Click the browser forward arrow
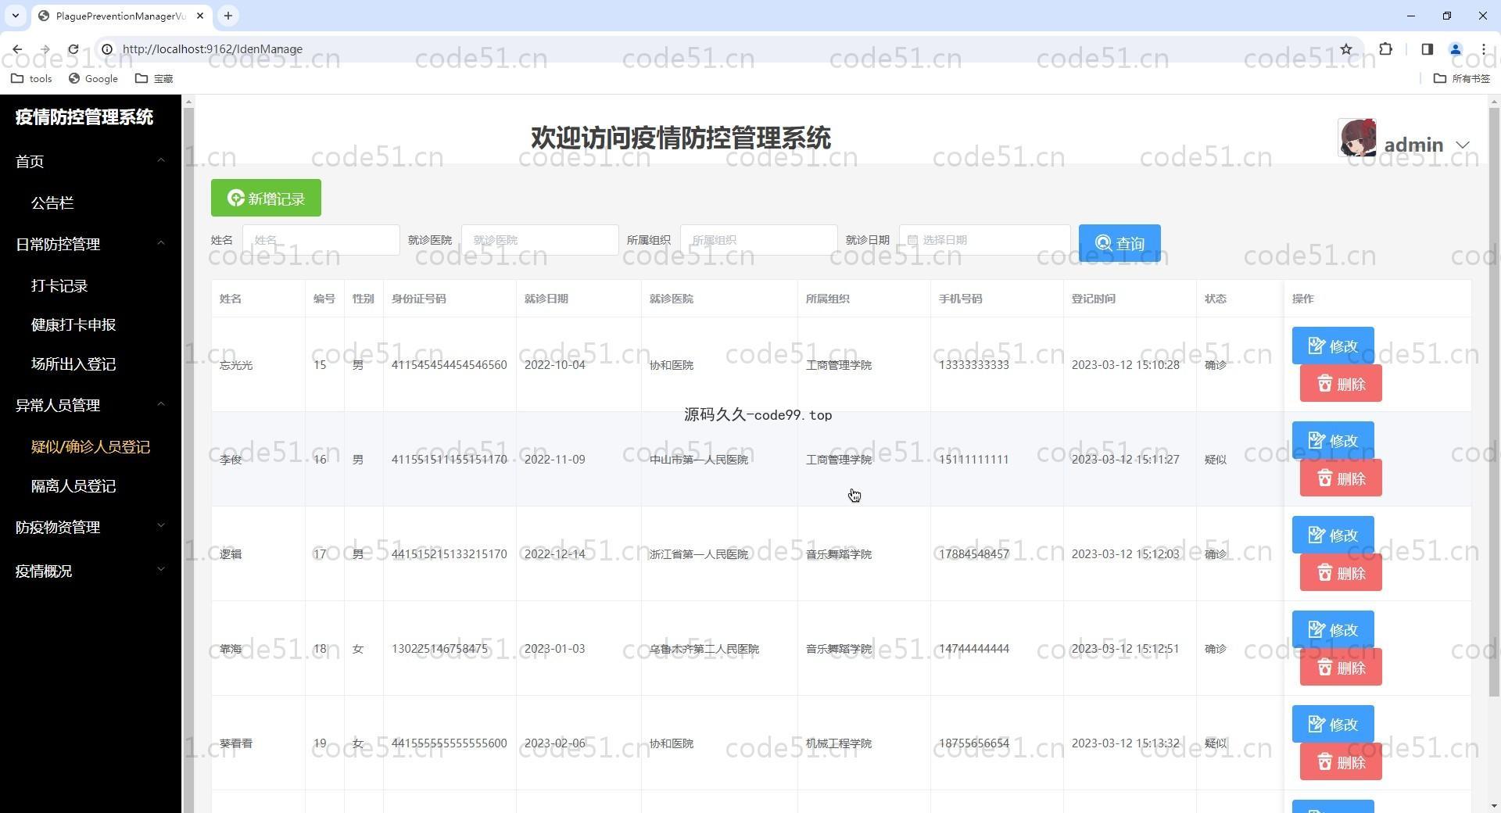This screenshot has height=813, width=1501. 45,48
